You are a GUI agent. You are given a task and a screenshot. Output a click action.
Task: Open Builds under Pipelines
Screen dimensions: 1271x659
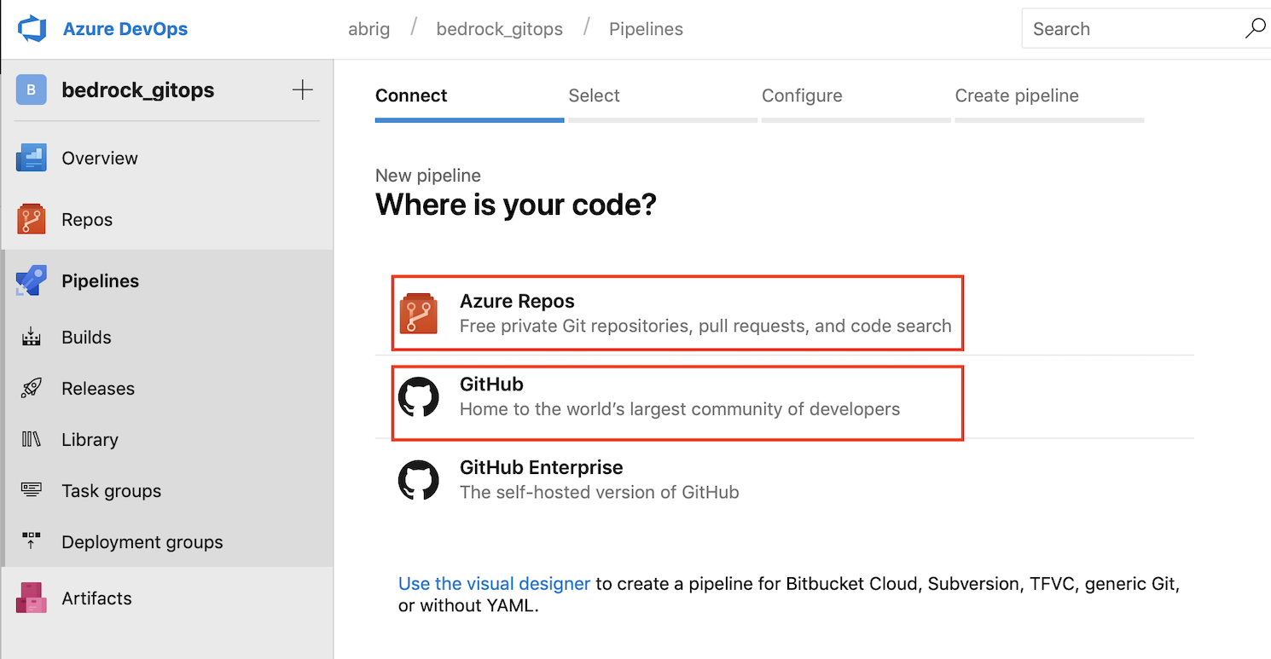(x=86, y=338)
